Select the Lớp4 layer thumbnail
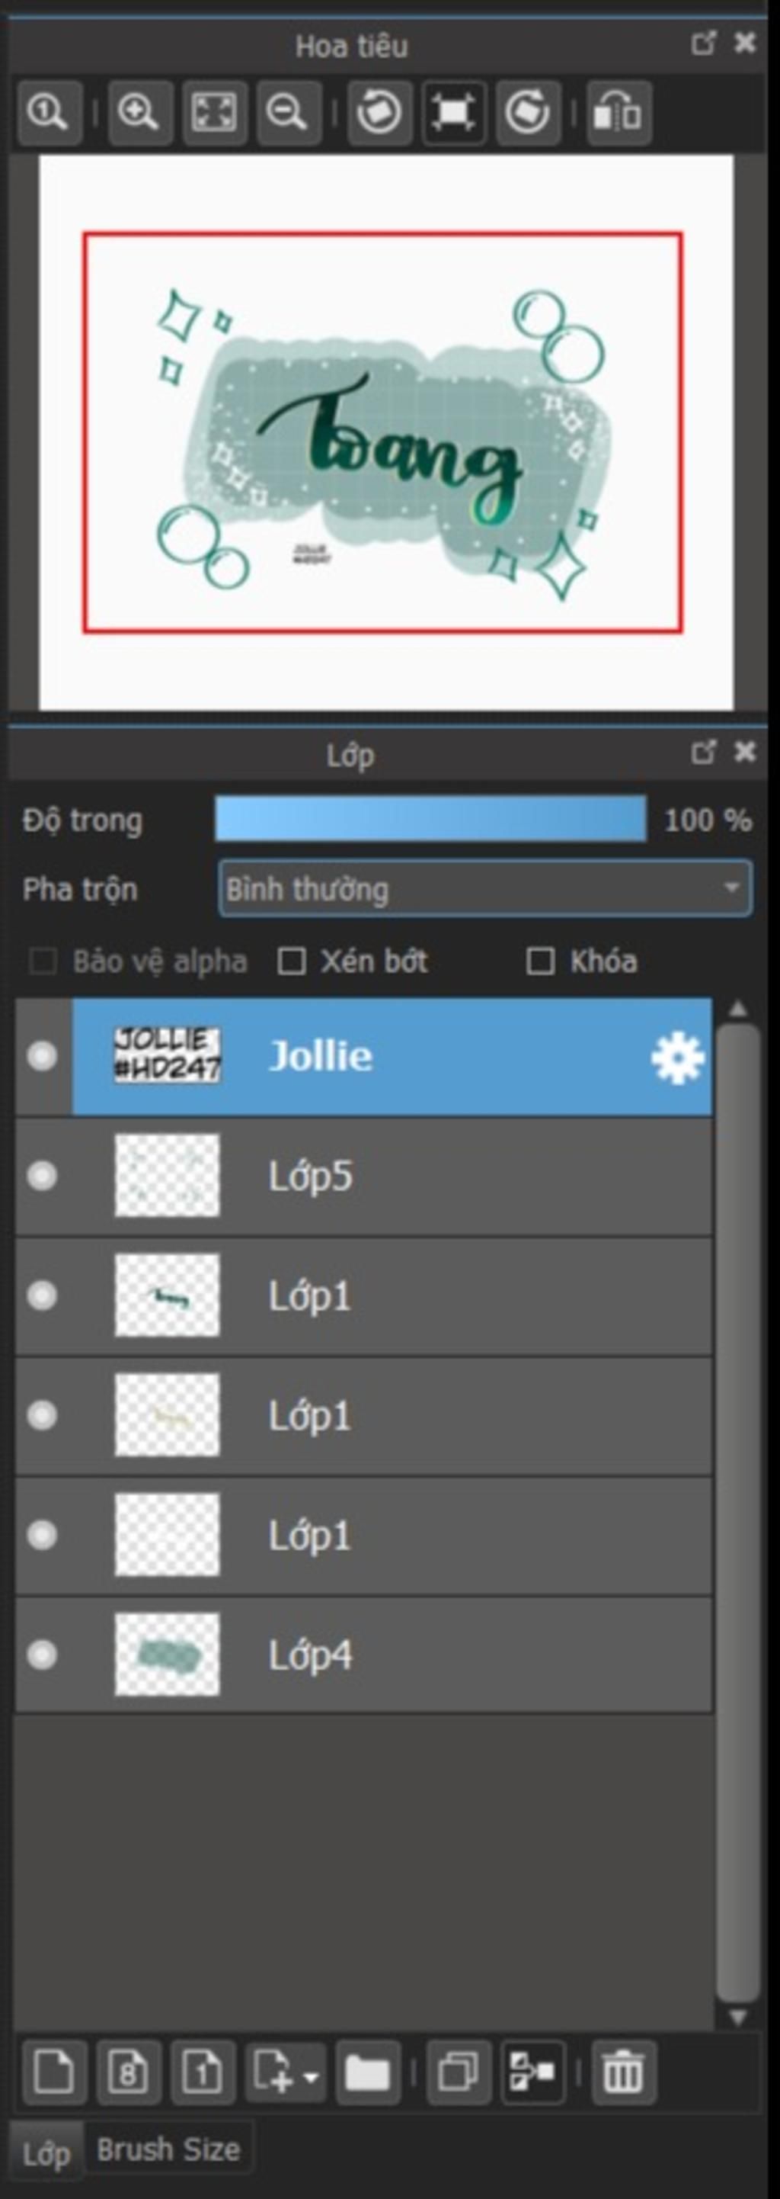 tap(167, 1655)
